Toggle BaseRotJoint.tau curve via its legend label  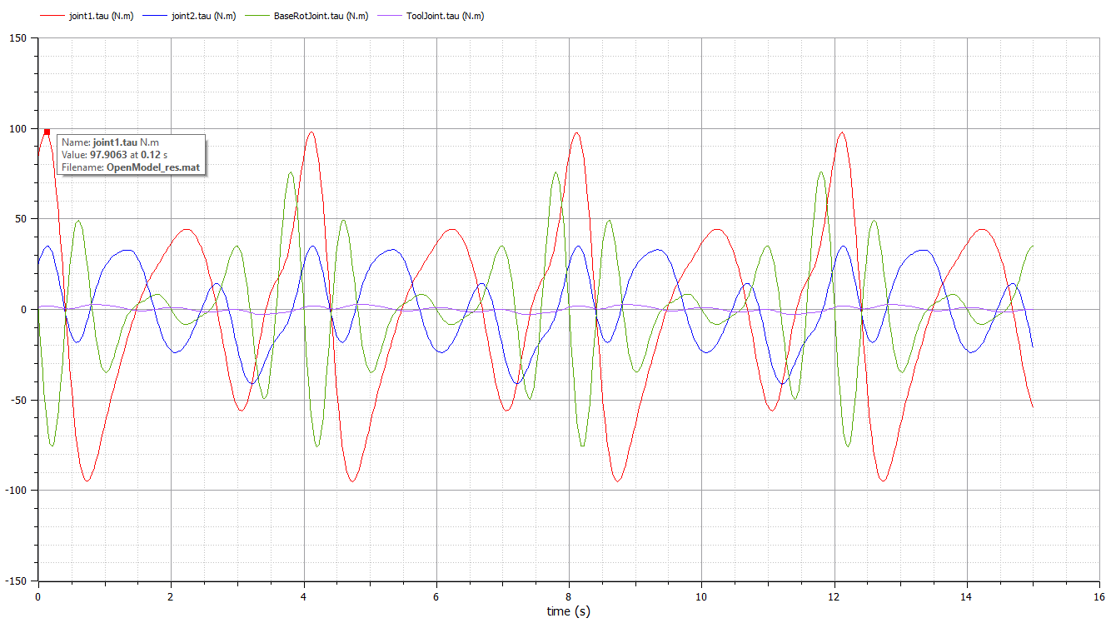point(308,16)
